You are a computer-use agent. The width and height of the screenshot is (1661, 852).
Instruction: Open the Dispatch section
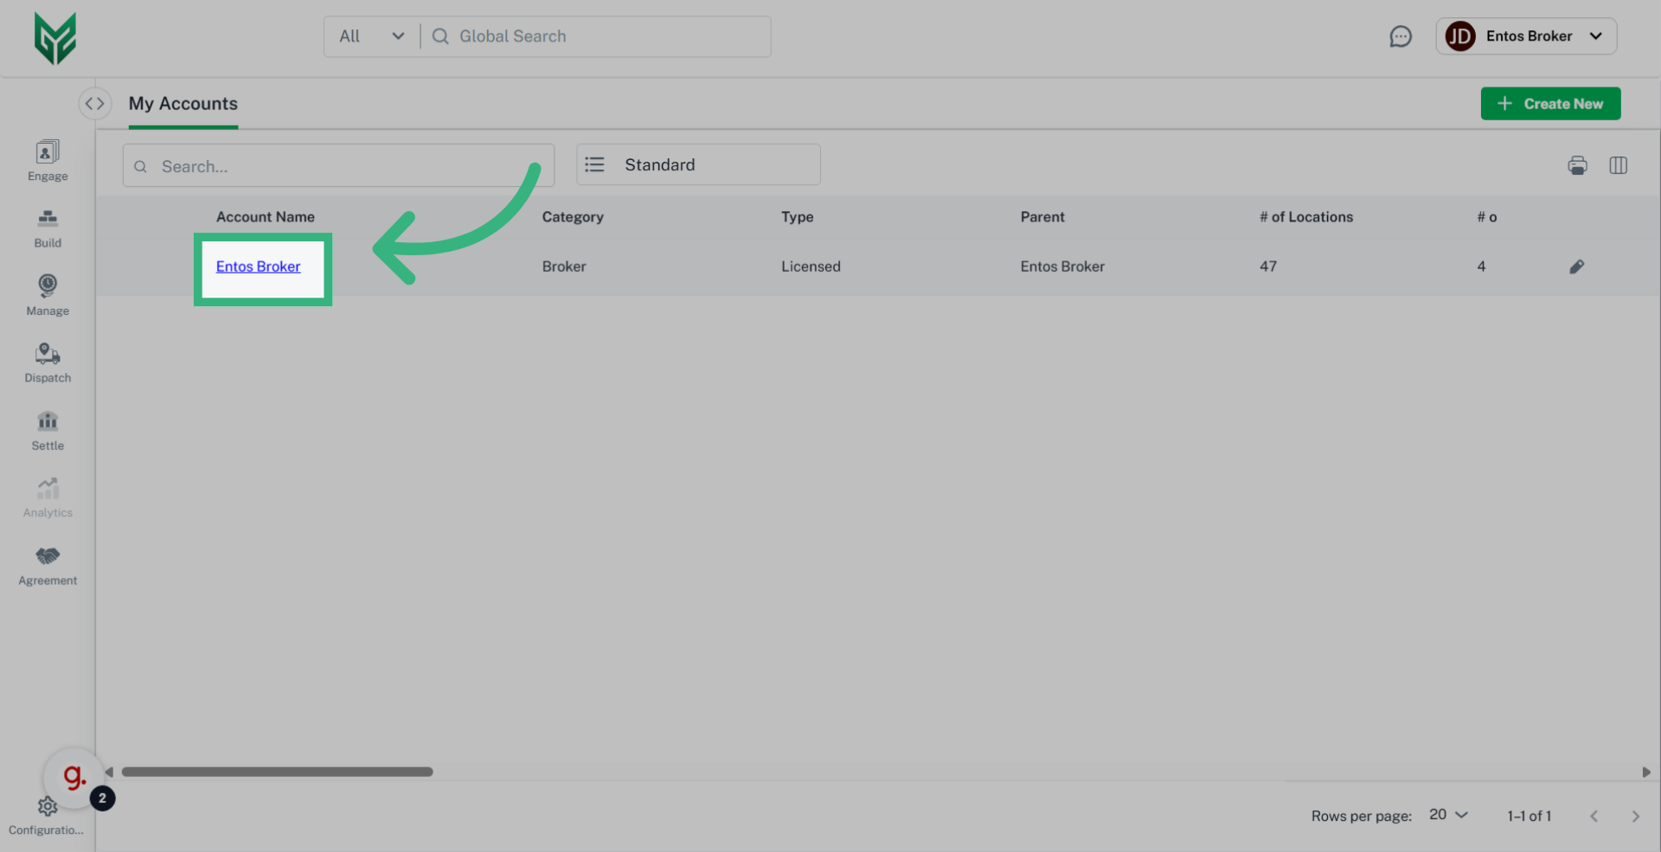(47, 362)
